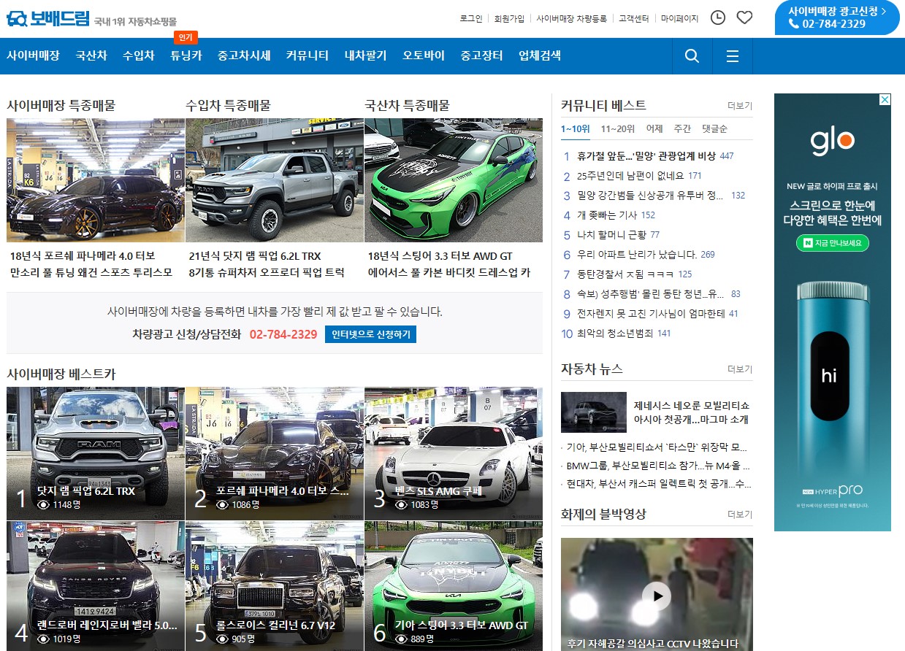Go to 마이페이지
905x651 pixels.
click(x=680, y=19)
